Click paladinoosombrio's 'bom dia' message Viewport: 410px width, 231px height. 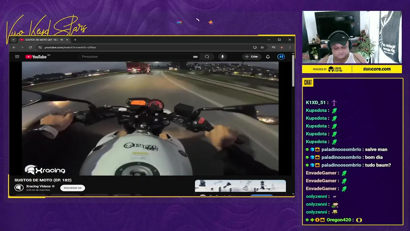coord(374,157)
